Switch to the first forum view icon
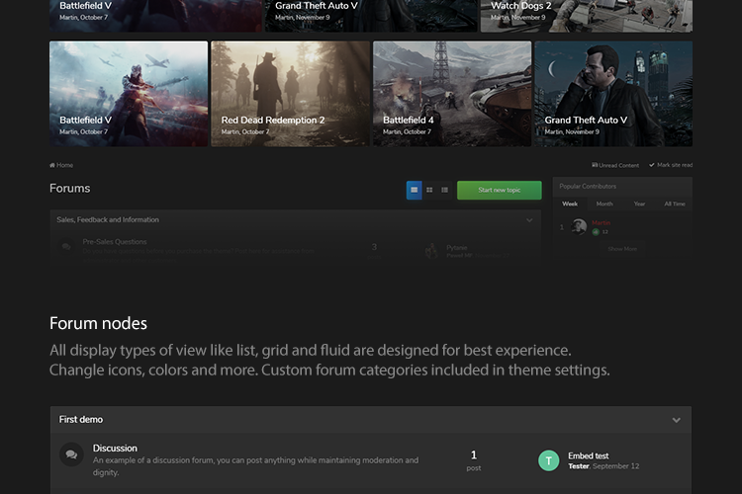Viewport: 742px width, 494px height. tap(414, 190)
